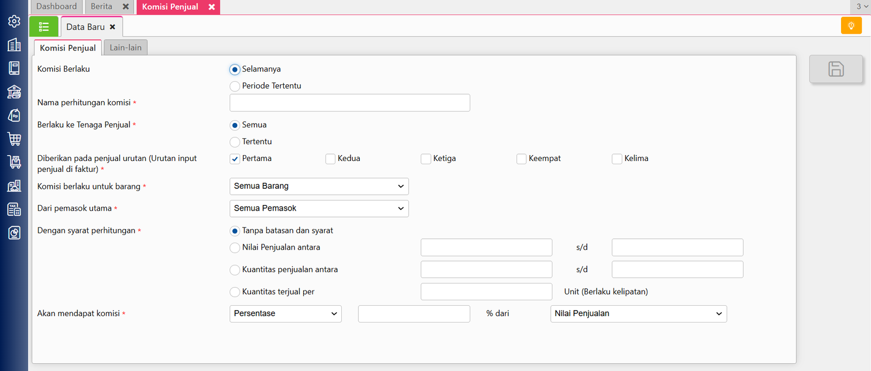The height and width of the screenshot is (371, 871).
Task: Select Tanpa batasan dan syarat option
Action: pos(235,231)
